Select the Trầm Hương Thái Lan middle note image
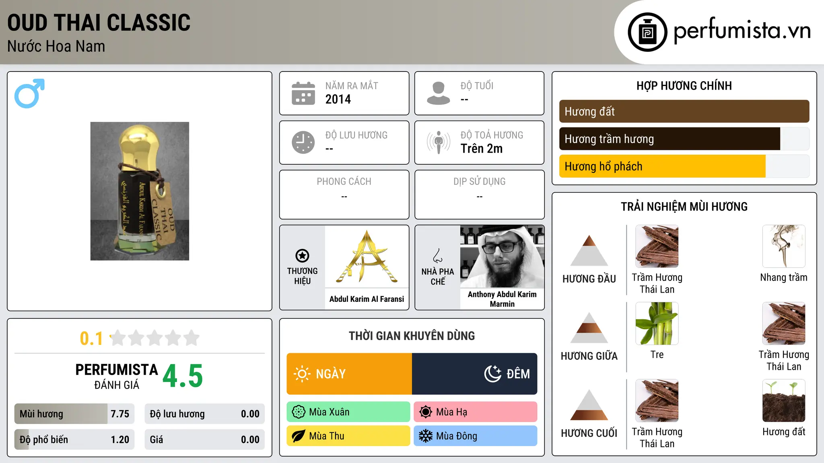Screen dimensions: 824x463 (x=784, y=324)
